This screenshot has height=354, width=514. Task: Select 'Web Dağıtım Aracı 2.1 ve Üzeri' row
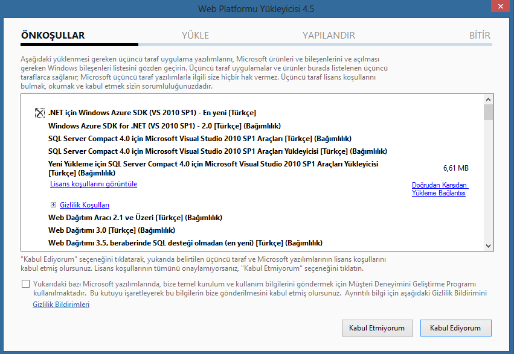135,218
